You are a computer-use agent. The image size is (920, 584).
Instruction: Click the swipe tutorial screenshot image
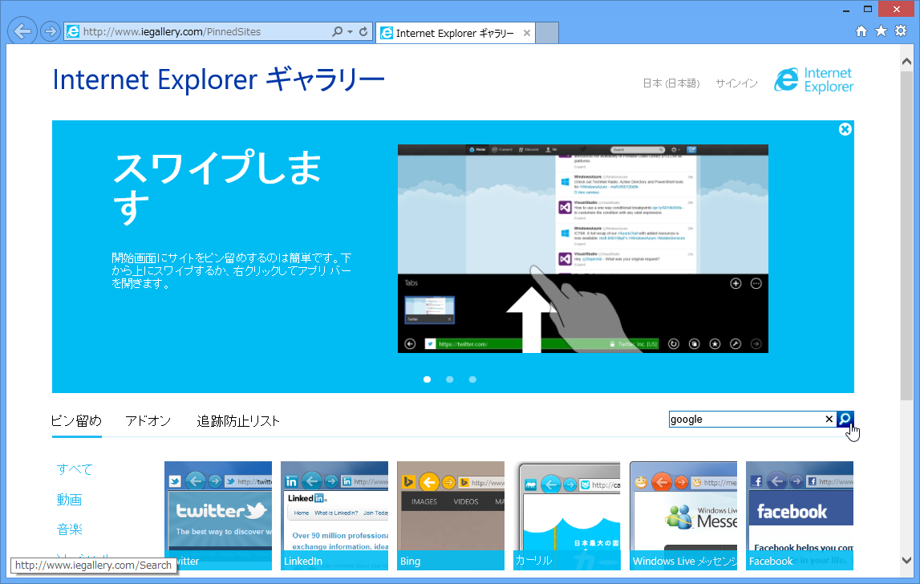point(582,249)
